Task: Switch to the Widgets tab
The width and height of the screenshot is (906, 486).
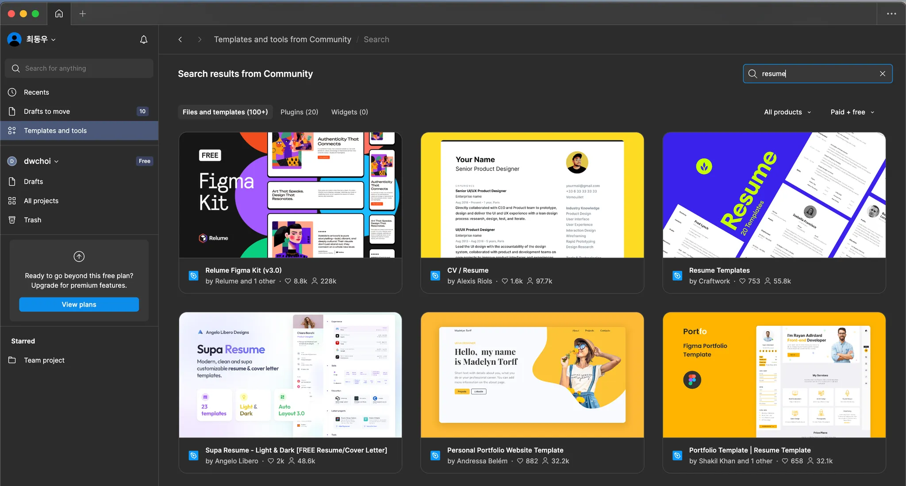Action: (x=349, y=112)
